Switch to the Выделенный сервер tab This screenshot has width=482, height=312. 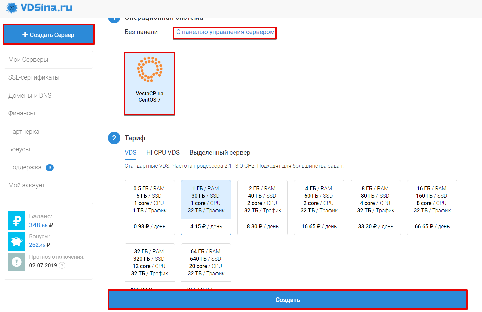click(220, 153)
